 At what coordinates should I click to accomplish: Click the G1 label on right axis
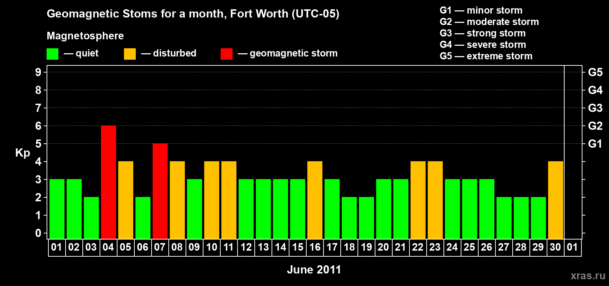[x=595, y=144]
